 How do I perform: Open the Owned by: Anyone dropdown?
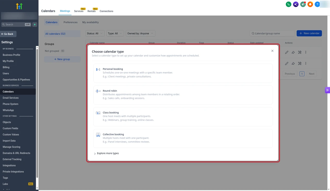coord(141,33)
